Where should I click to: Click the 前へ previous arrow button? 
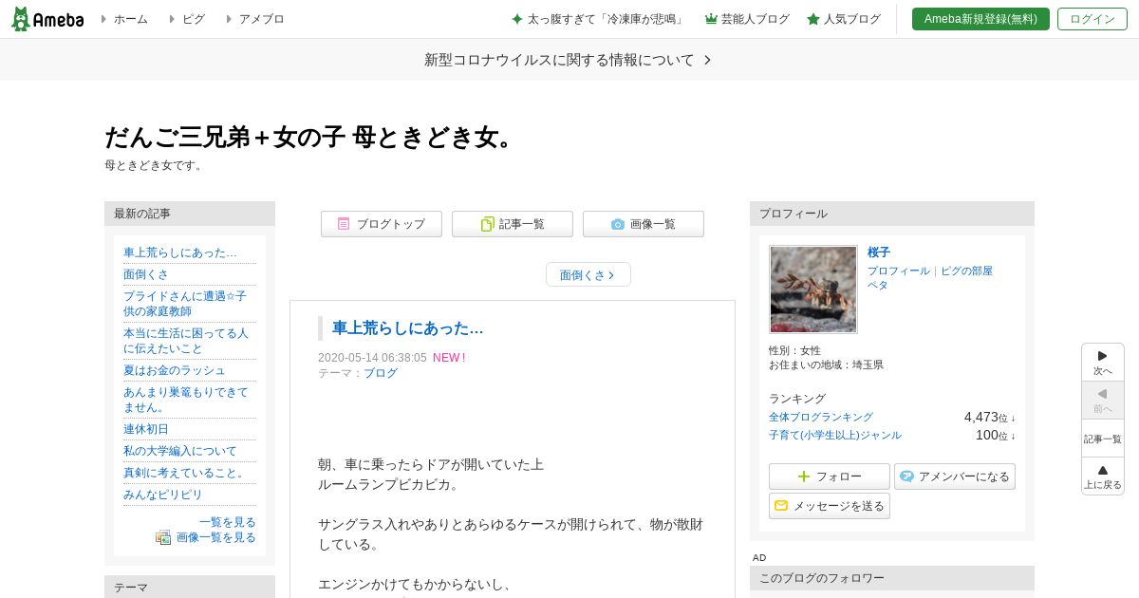pos(1103,401)
